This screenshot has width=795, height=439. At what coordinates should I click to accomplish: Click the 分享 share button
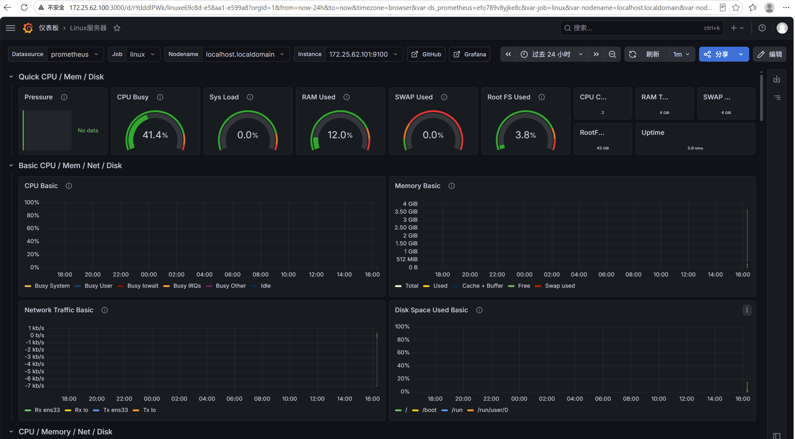click(x=716, y=54)
